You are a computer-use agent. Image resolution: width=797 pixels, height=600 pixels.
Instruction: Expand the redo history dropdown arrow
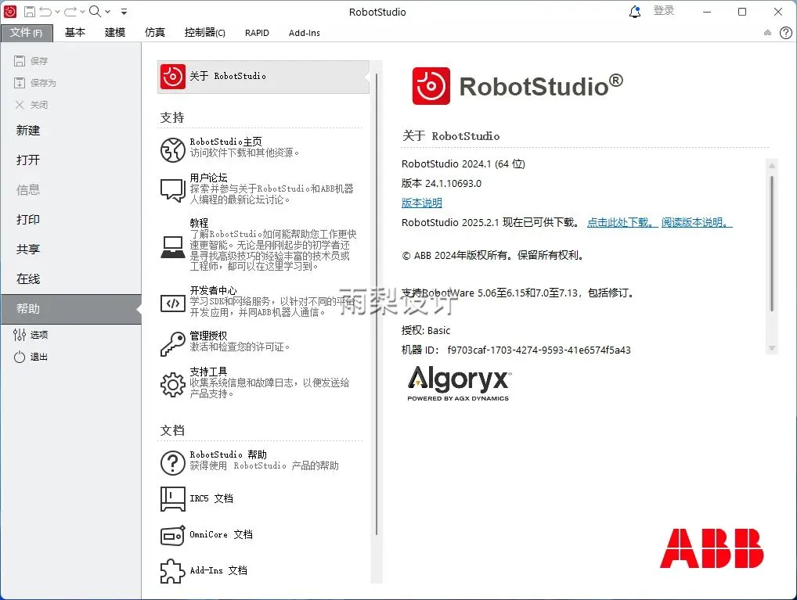[82, 12]
